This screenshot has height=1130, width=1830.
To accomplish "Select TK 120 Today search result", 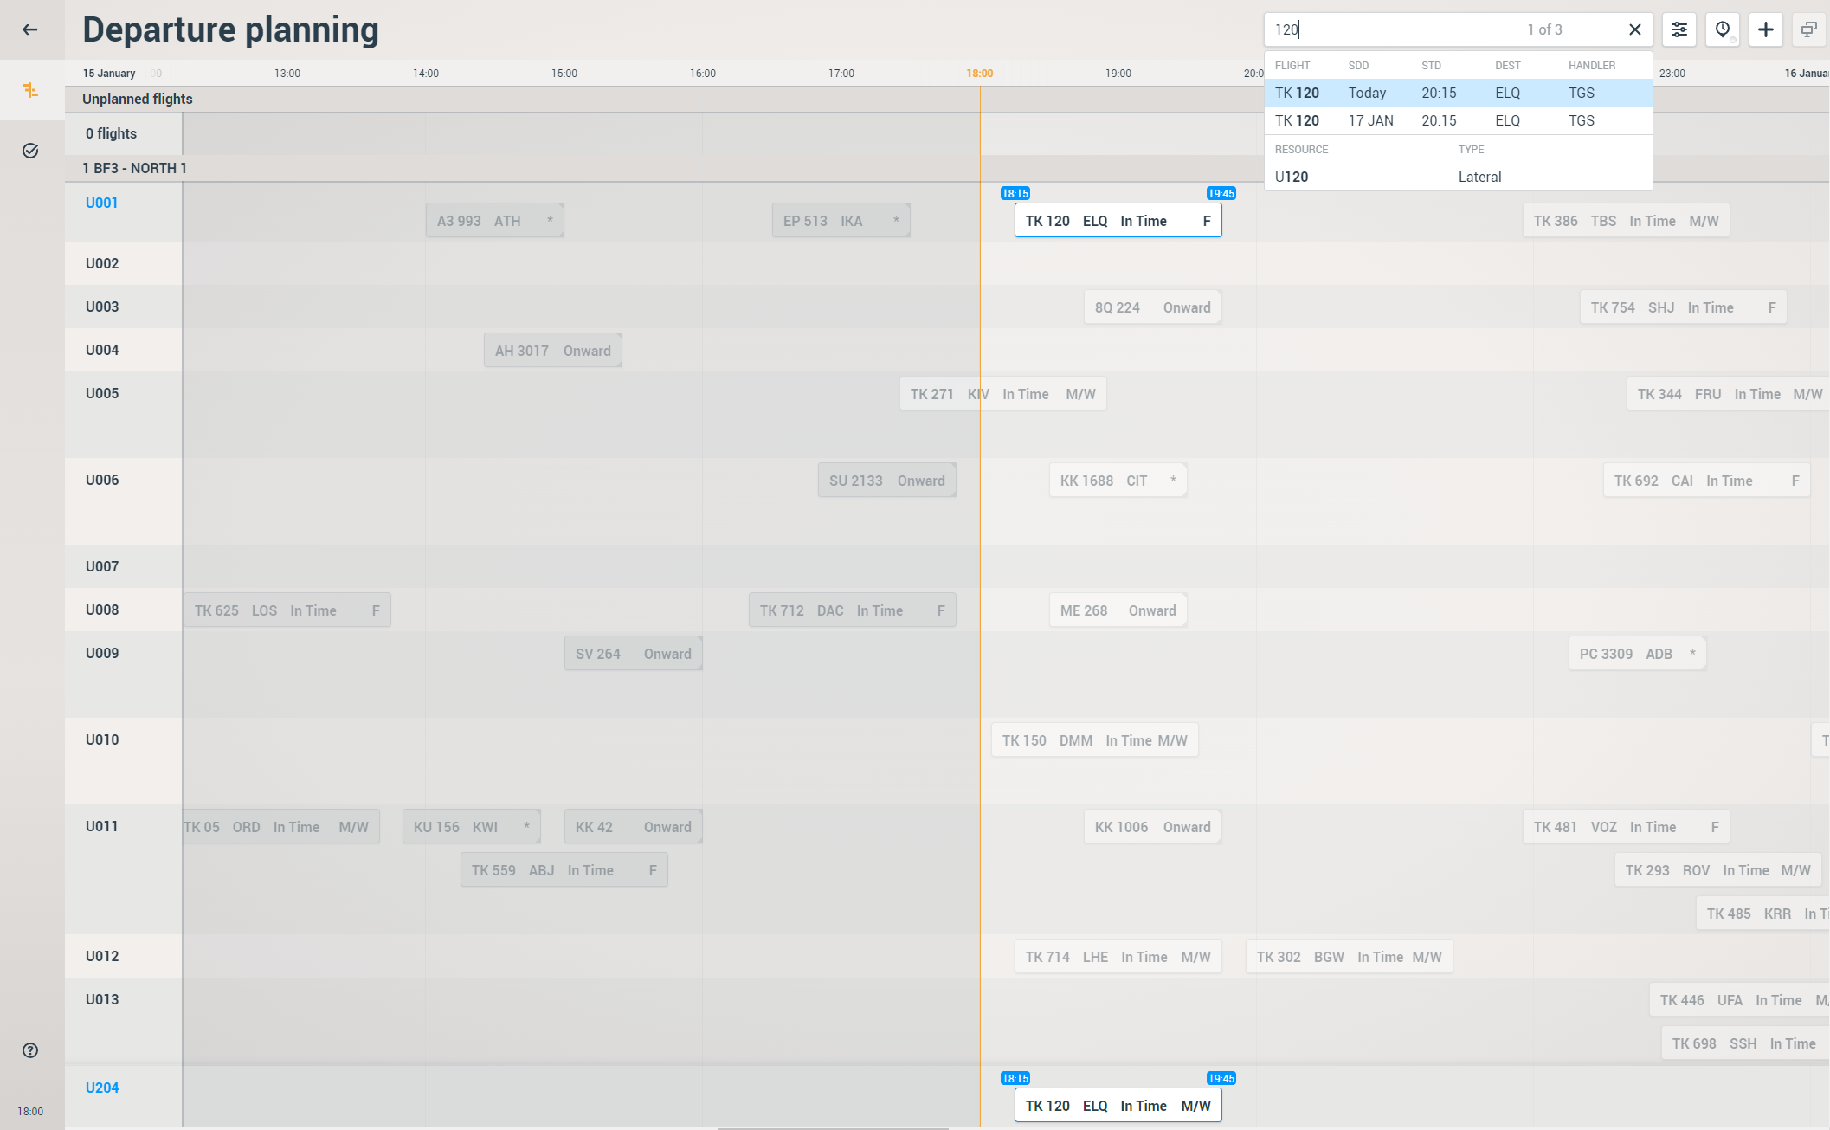I will [1459, 93].
